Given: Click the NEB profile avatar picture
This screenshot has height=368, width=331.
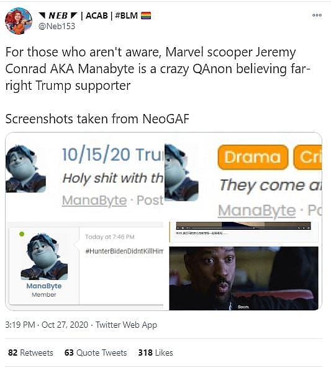Looking at the screenshot, I should click(x=19, y=21).
